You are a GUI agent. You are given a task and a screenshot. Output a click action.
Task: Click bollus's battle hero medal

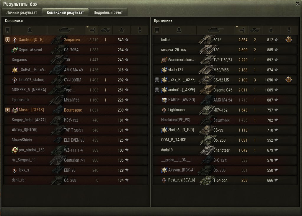click(288, 40)
